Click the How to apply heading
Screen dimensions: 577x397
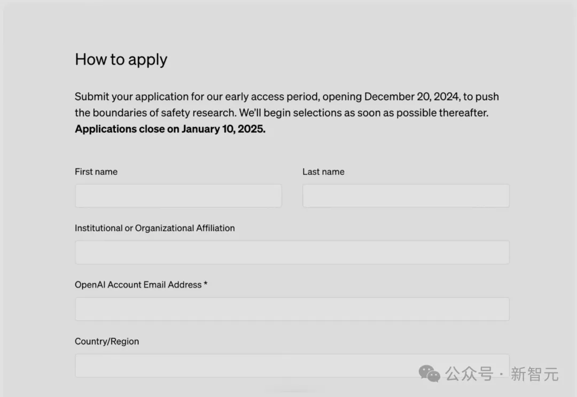(x=121, y=59)
